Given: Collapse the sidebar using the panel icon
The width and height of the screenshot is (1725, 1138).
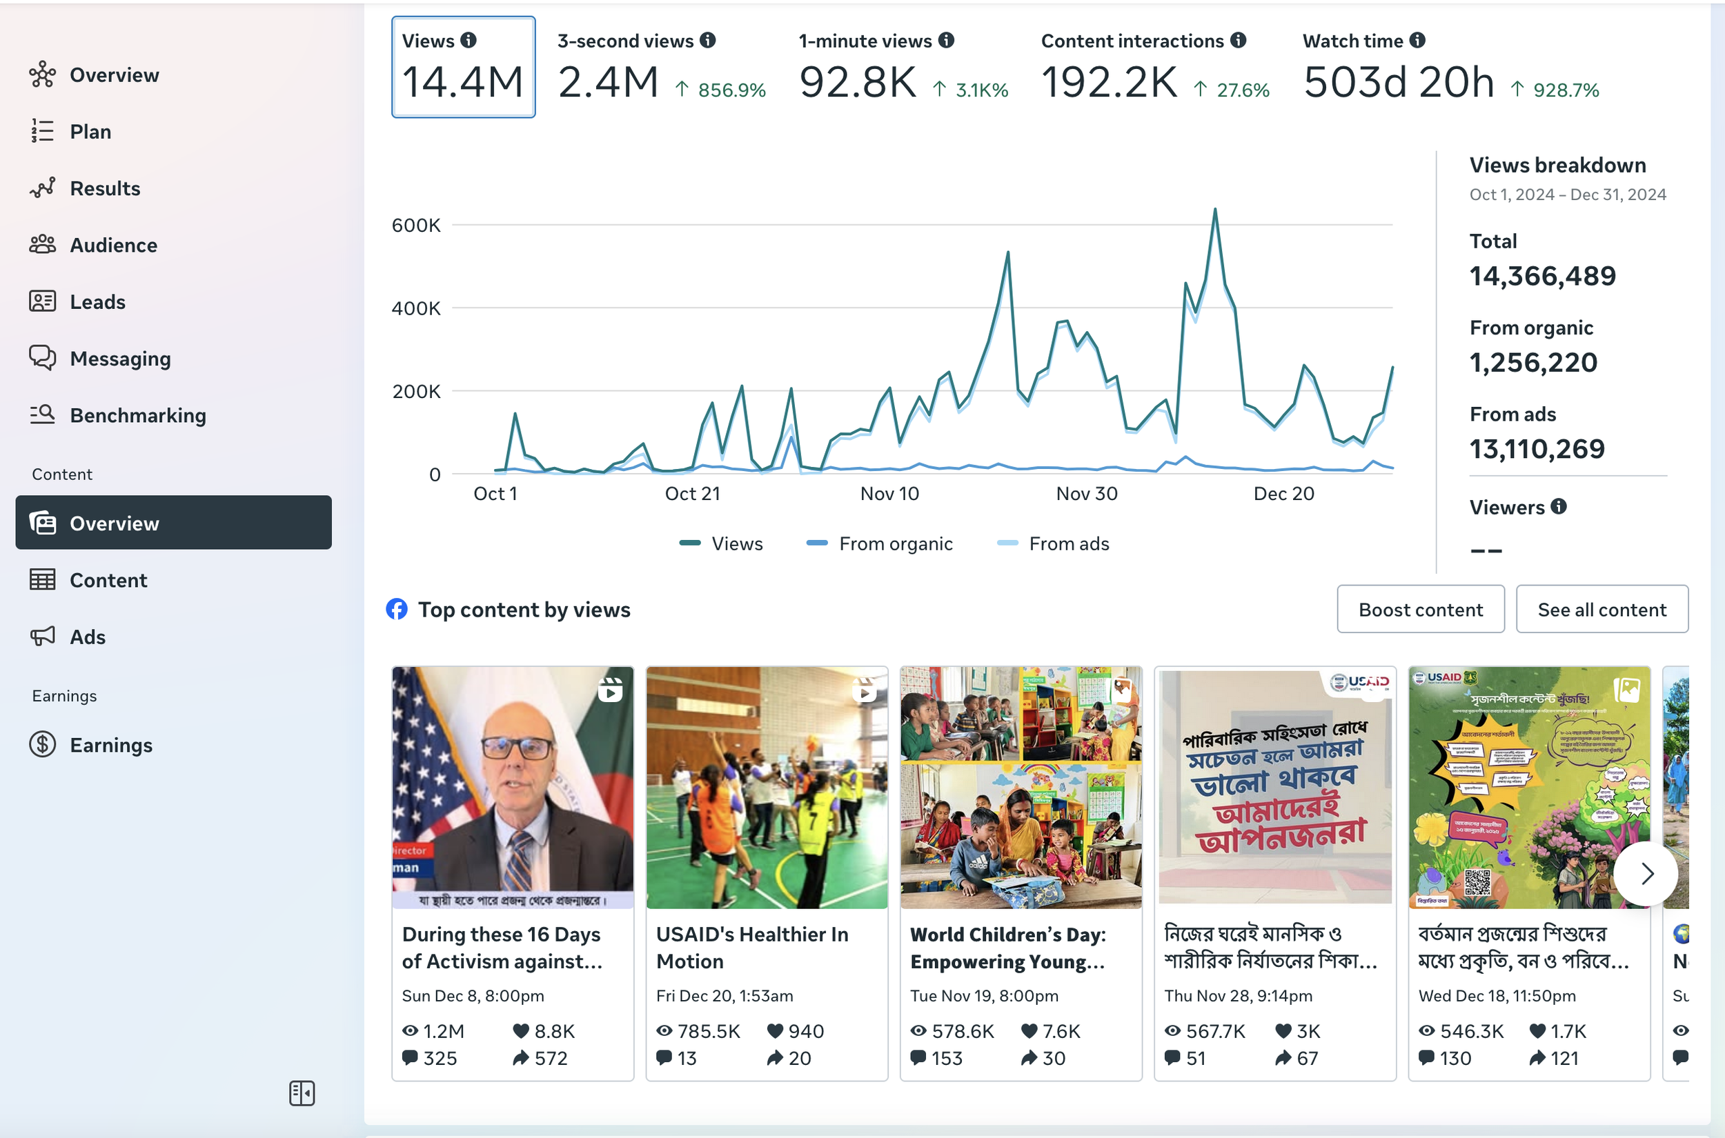Looking at the screenshot, I should click(x=302, y=1093).
